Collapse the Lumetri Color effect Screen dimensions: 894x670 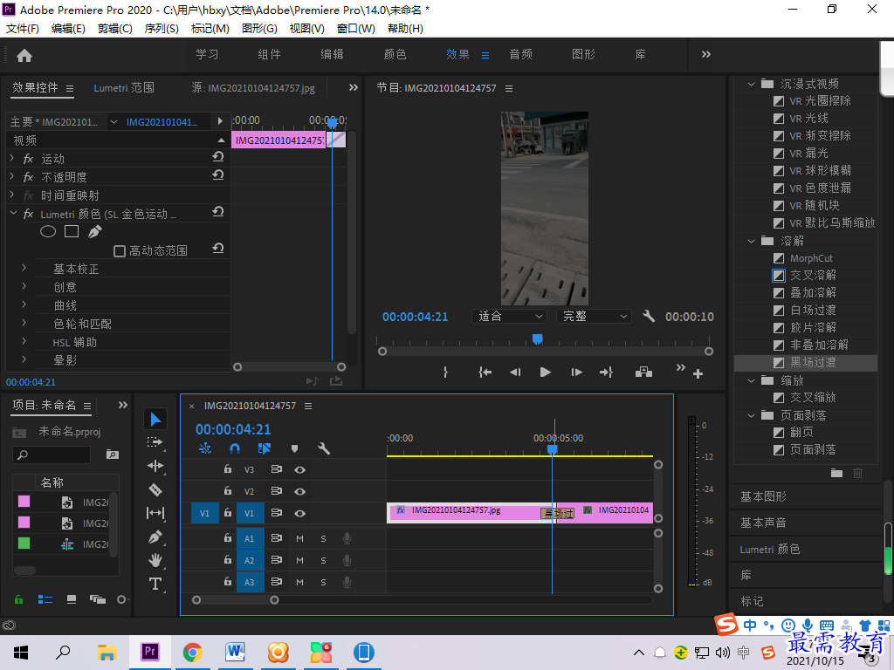click(13, 214)
